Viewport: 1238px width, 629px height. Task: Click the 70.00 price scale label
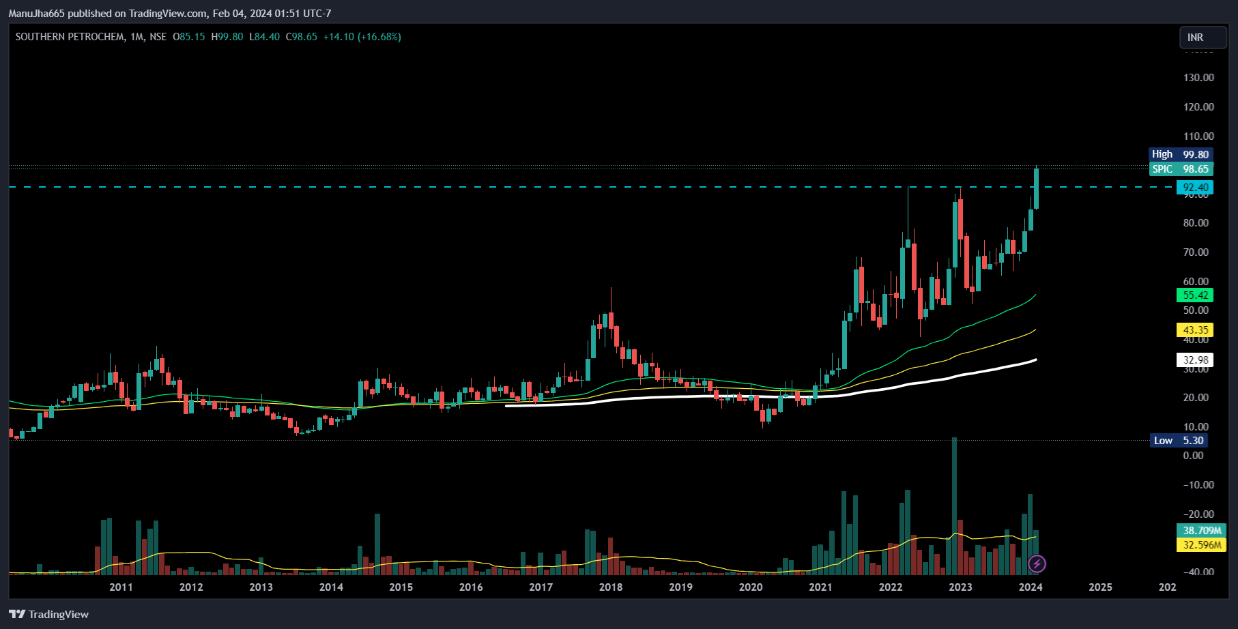1196,252
